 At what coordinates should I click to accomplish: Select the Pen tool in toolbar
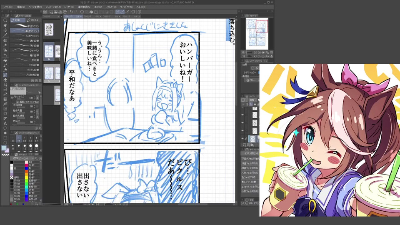point(5,70)
